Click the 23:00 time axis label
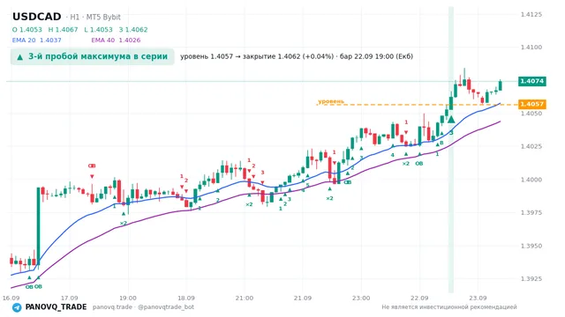Screen dimensions: 565x317 coord(361,298)
